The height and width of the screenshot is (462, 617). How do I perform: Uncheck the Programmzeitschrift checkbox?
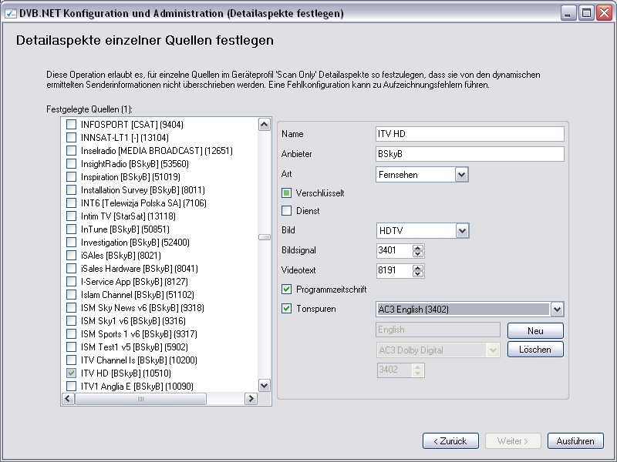click(x=287, y=290)
